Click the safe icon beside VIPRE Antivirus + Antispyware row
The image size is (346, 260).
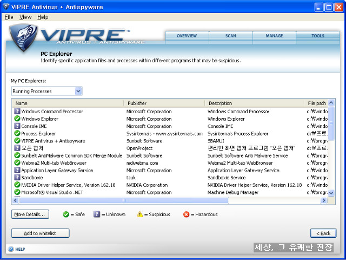(17, 140)
